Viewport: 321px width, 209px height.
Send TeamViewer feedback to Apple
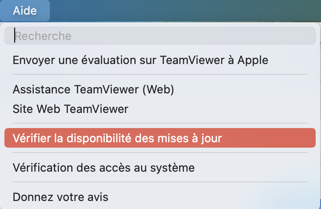140,60
